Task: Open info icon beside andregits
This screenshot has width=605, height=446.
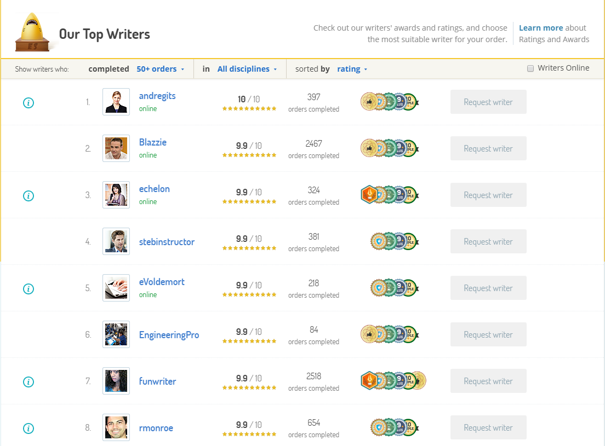Action: (x=28, y=103)
